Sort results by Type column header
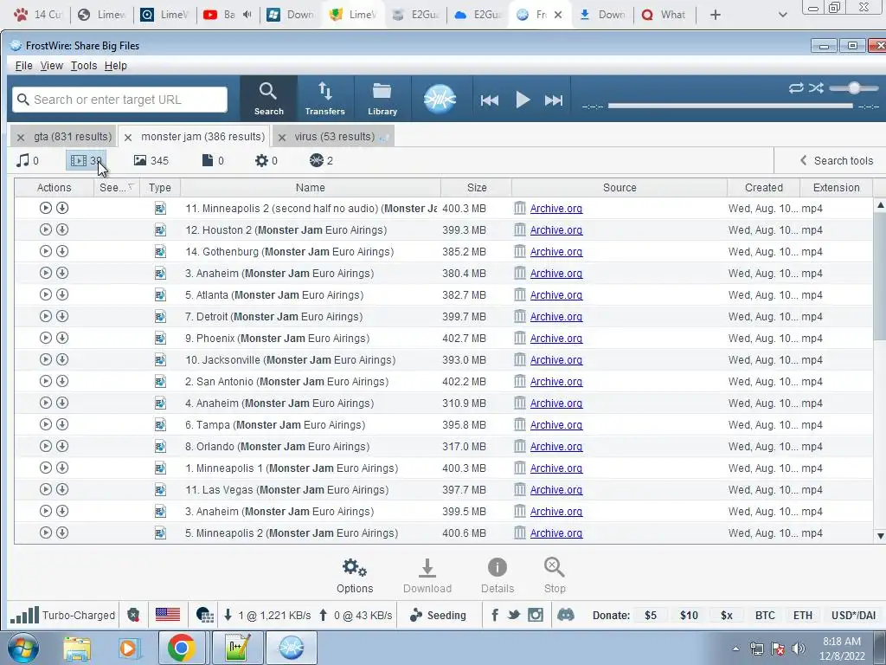886x665 pixels. (x=160, y=187)
